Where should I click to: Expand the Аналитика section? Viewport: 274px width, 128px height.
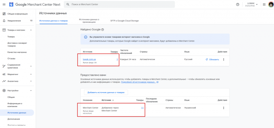click(31, 81)
